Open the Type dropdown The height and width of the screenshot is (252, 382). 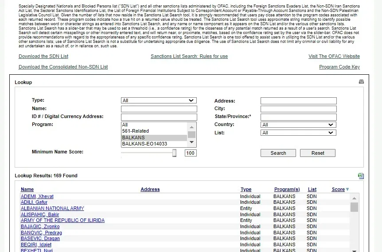click(159, 101)
